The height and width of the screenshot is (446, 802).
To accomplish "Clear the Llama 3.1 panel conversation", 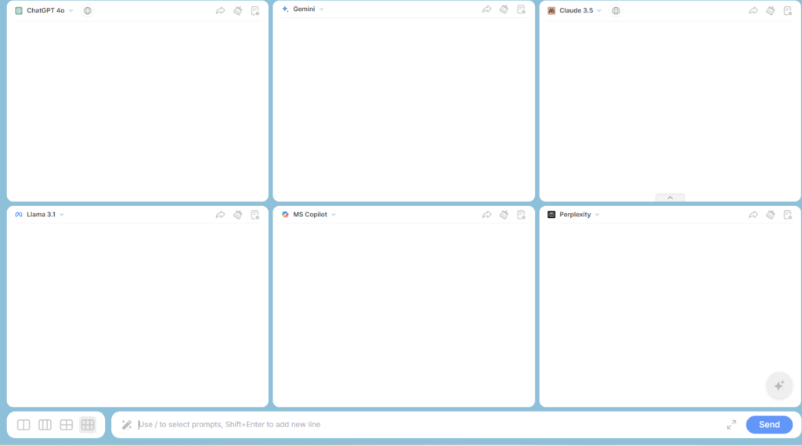I will (x=238, y=215).
